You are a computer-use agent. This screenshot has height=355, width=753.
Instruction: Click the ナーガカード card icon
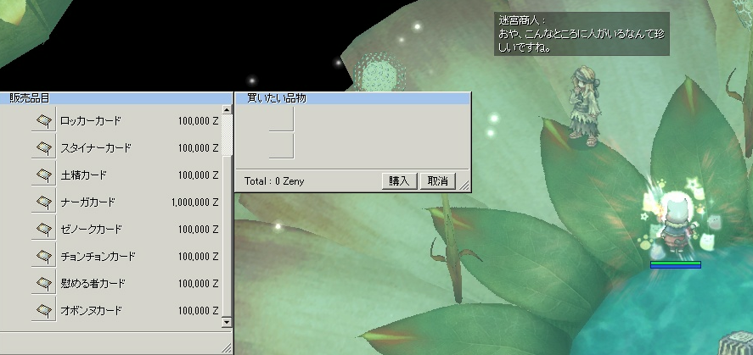tap(43, 202)
